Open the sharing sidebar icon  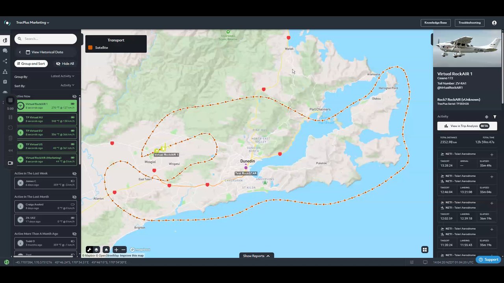5,61
